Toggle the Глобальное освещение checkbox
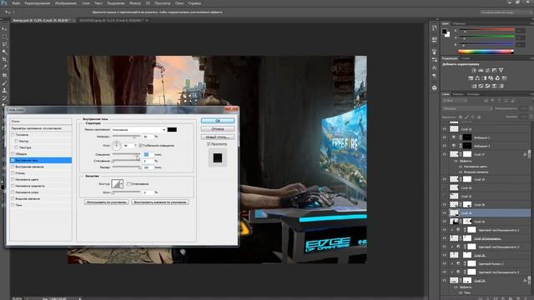534x300 pixels. pyautogui.click(x=141, y=145)
